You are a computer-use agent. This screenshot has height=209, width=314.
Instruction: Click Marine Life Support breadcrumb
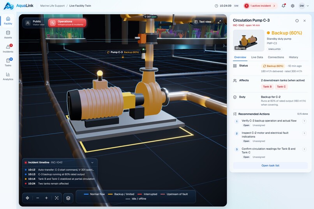coord(53,6)
